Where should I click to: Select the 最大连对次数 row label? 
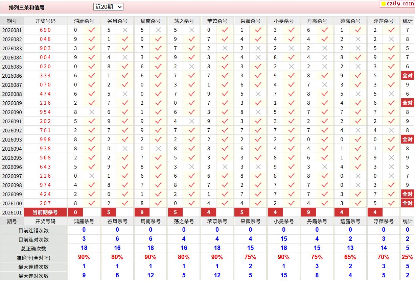pyautogui.click(x=33, y=276)
